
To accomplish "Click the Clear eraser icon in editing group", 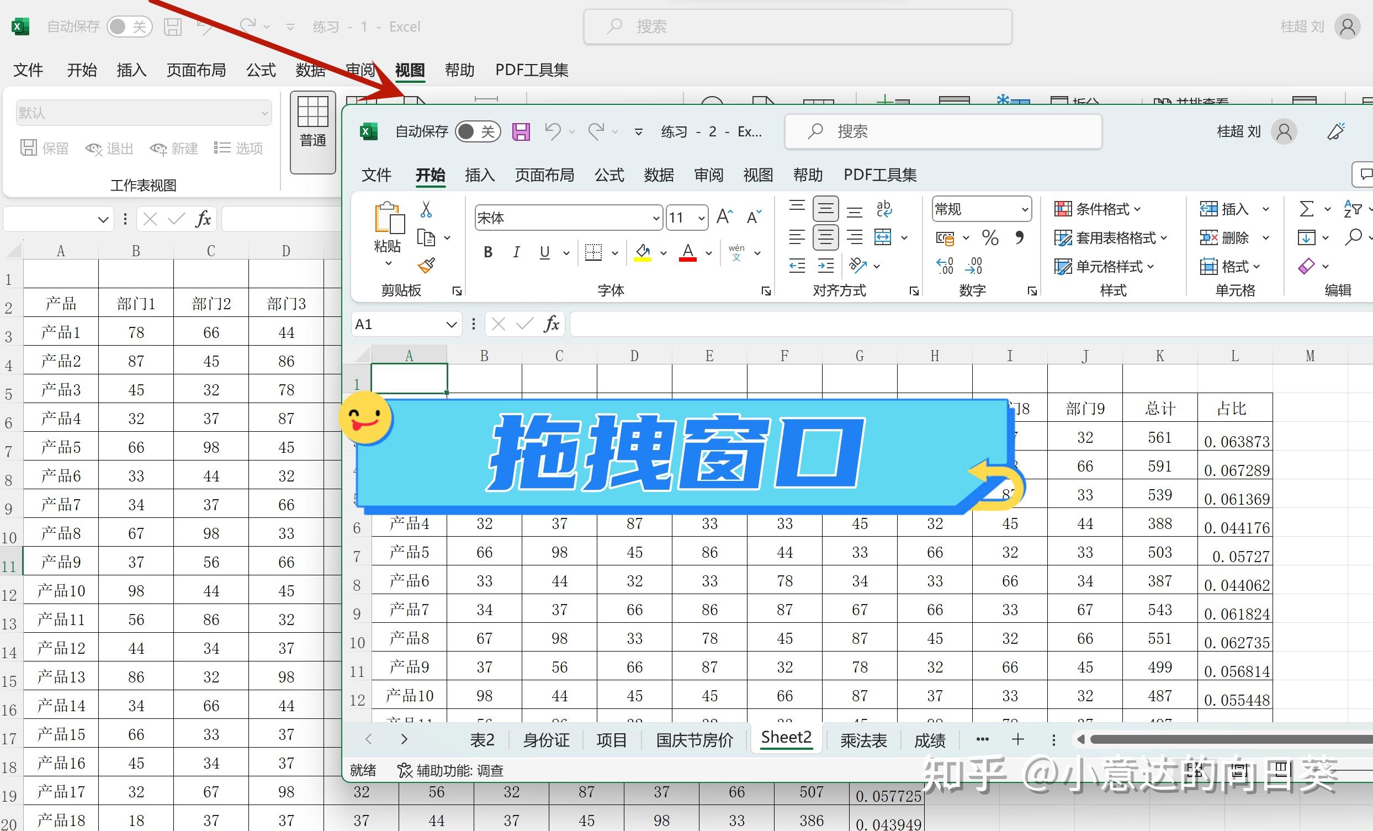I will tap(1306, 266).
